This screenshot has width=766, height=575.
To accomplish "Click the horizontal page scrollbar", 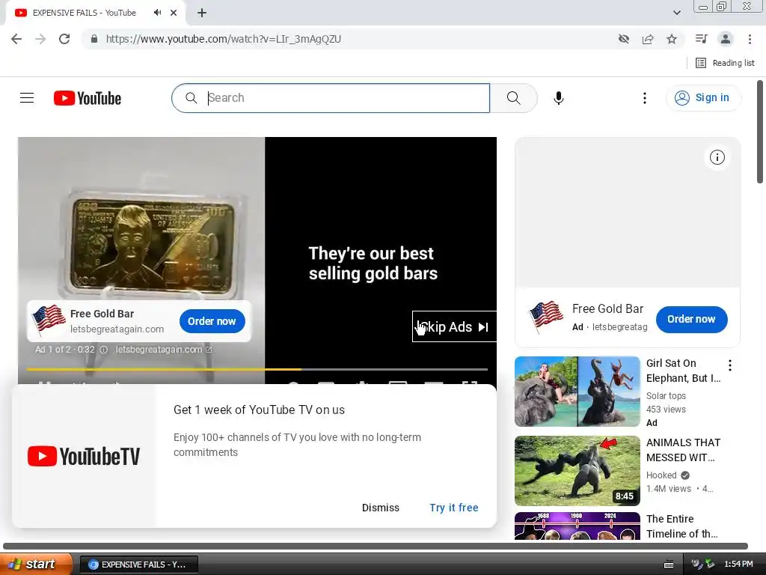I will (376, 546).
